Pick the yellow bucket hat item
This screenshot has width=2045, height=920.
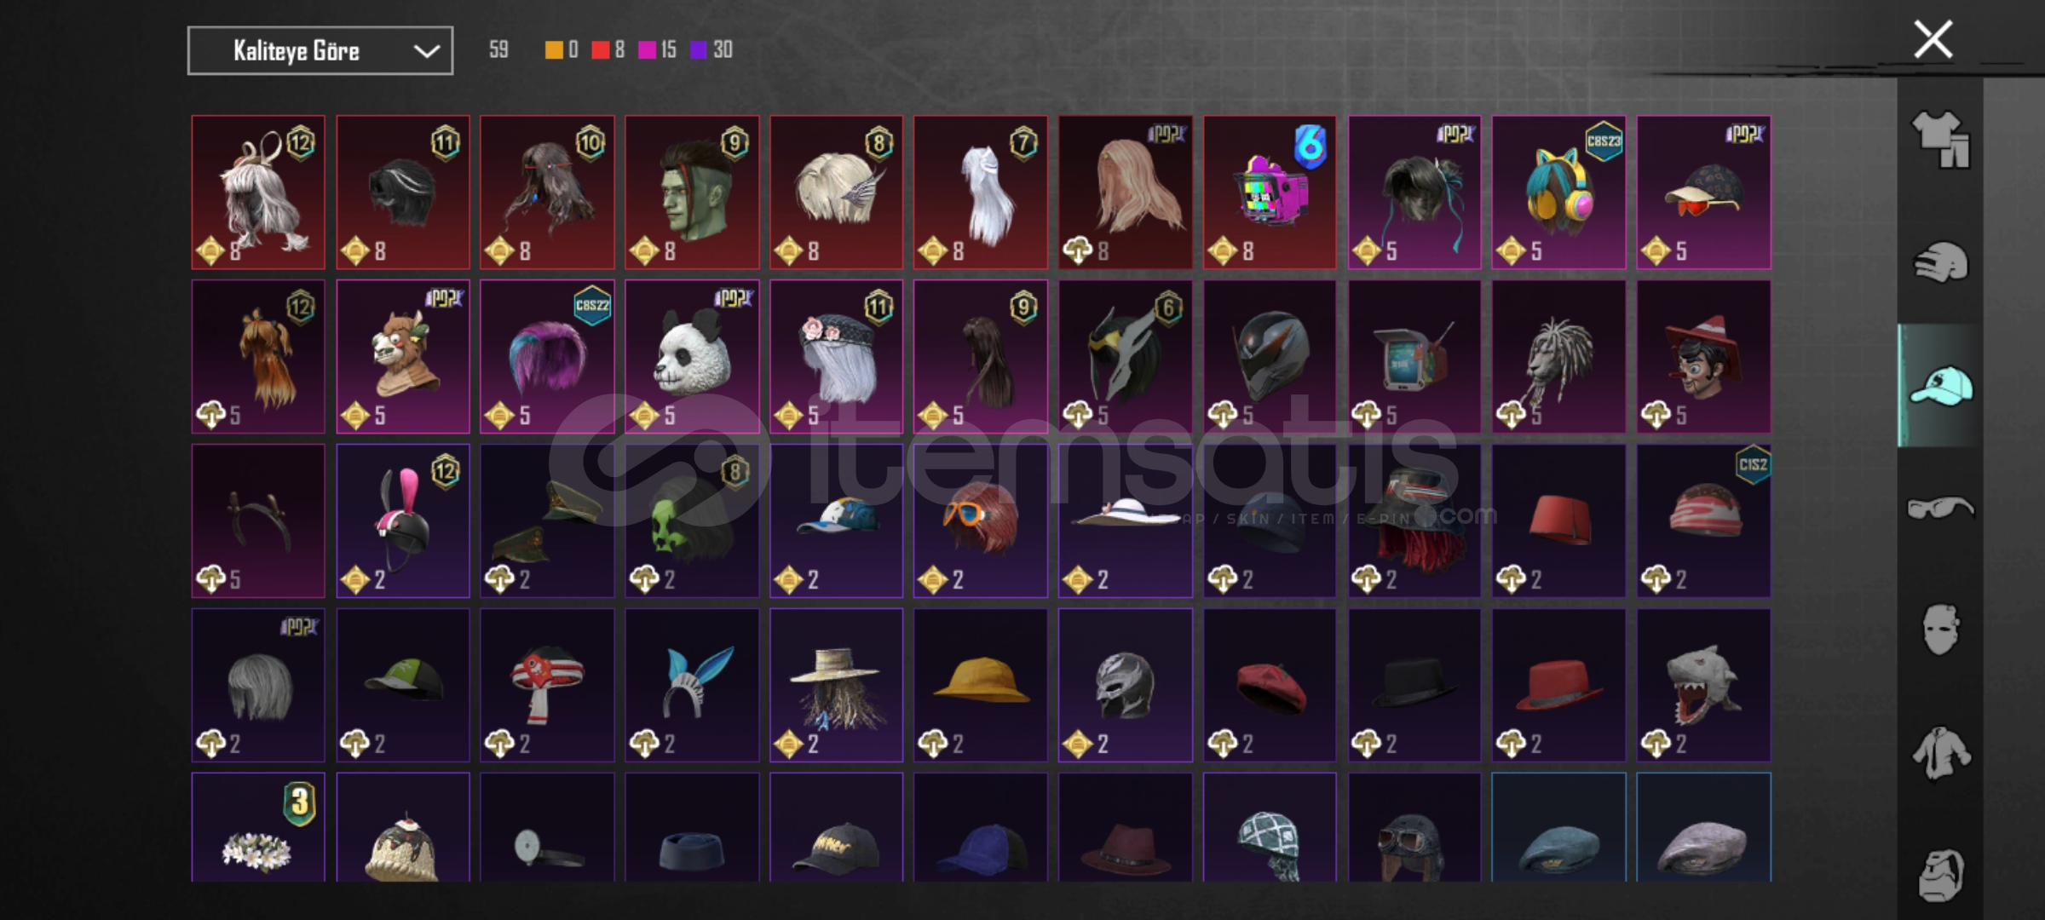point(981,685)
